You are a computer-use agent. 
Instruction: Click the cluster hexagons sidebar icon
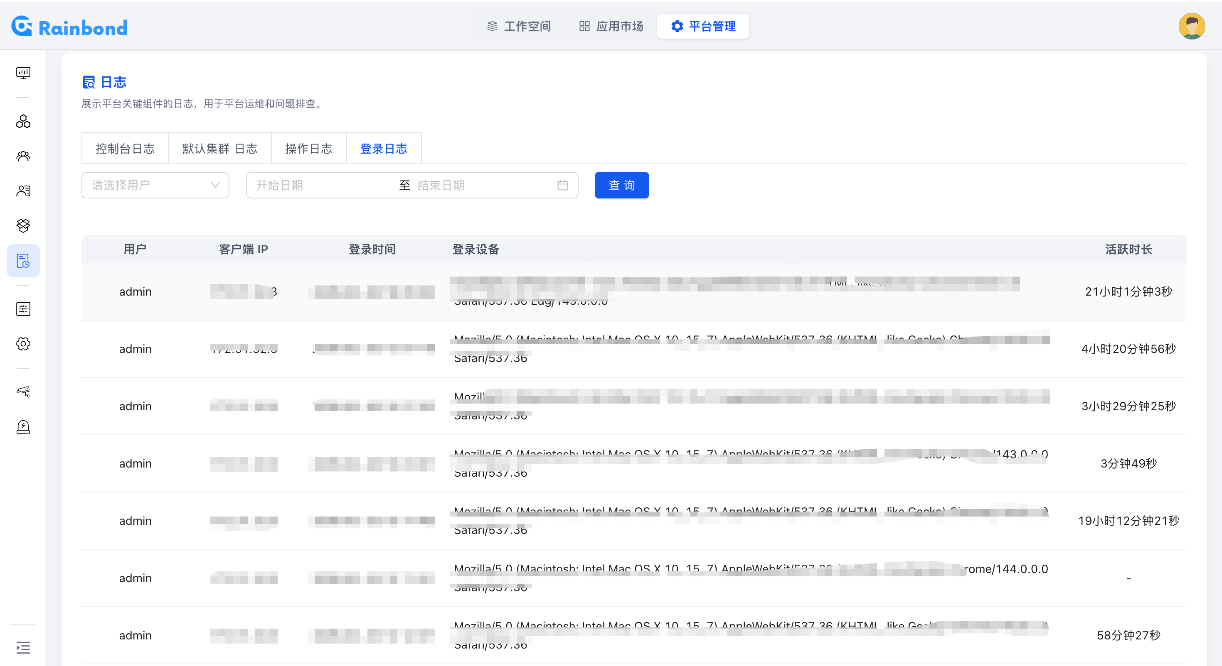point(23,122)
